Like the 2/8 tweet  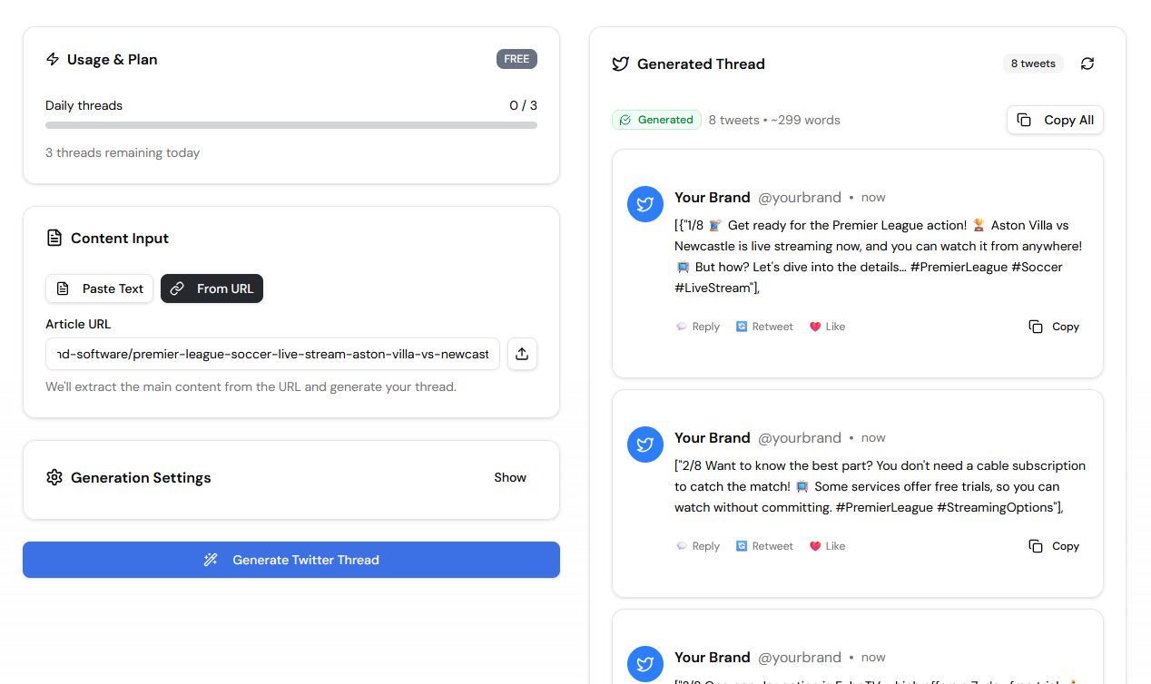click(827, 546)
